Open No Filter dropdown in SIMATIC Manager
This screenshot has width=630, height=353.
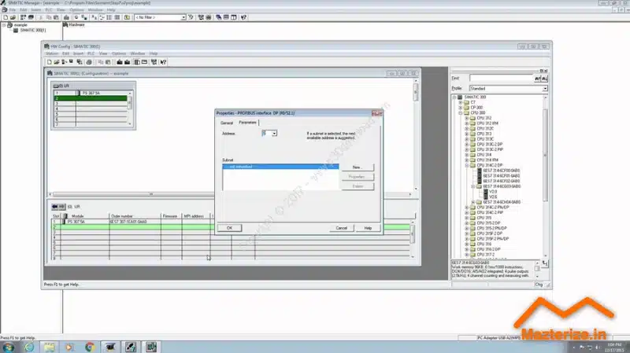pos(183,17)
